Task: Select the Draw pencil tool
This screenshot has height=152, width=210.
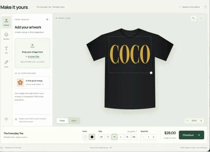Action: click(6, 64)
